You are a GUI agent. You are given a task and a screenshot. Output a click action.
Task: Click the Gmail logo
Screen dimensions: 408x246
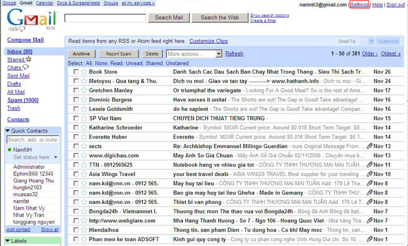[x=31, y=20]
